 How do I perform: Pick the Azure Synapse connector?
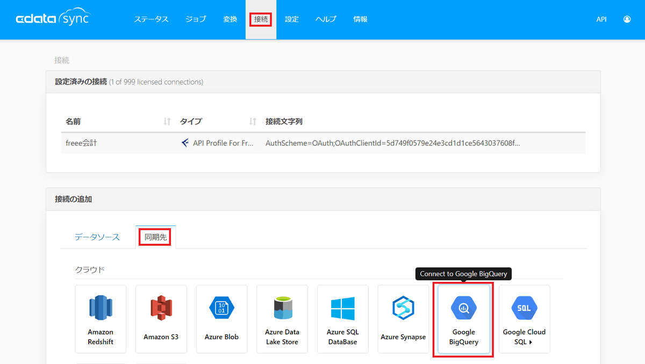point(403,319)
